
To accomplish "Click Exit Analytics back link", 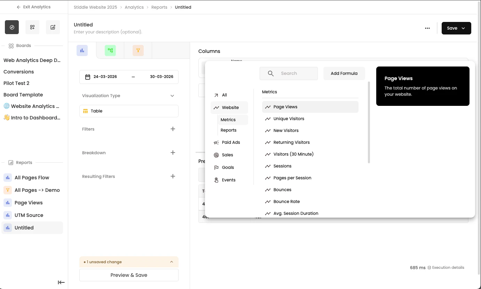I will (33, 7).
